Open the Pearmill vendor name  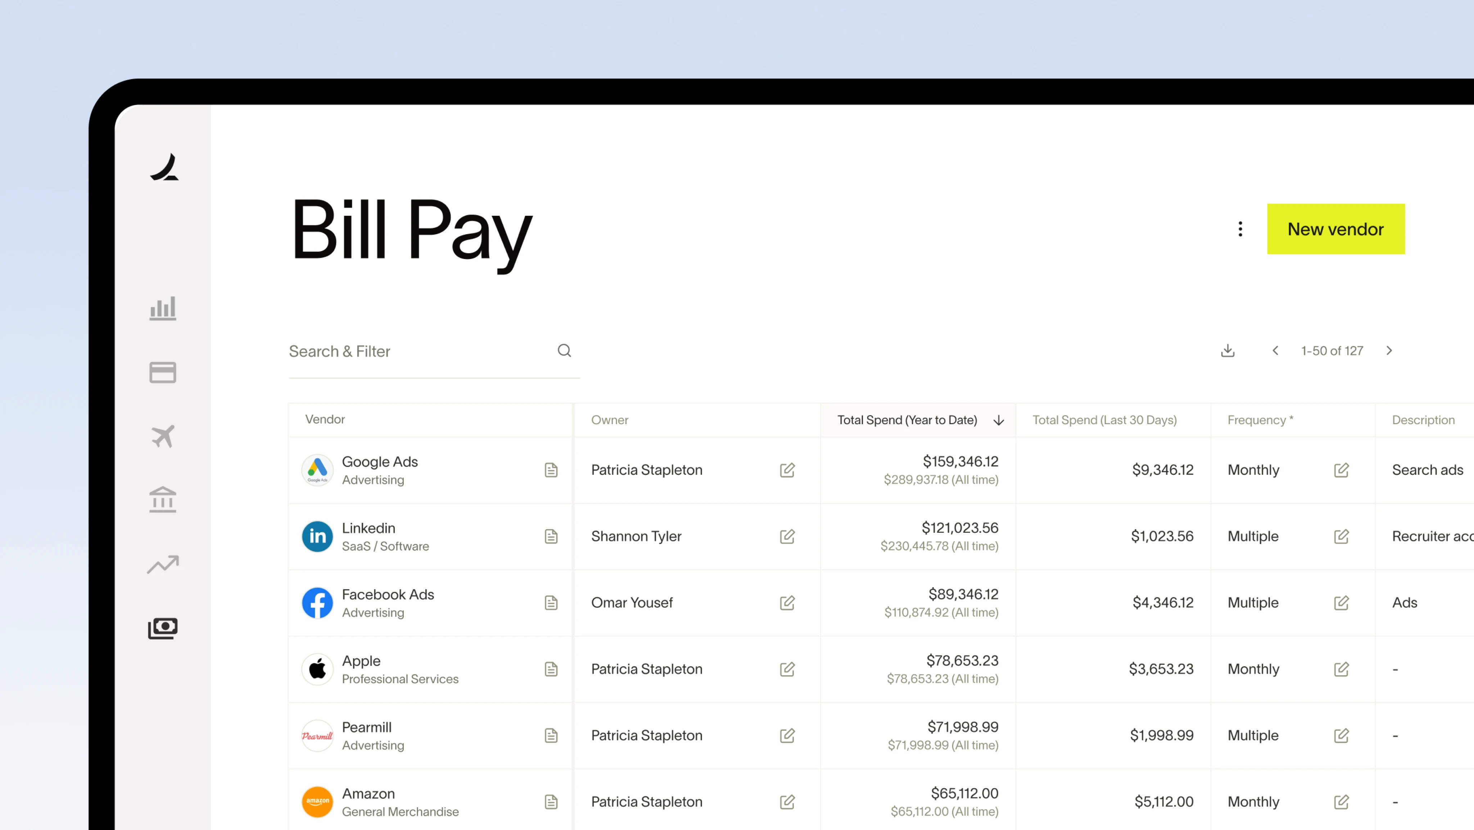[367, 727]
